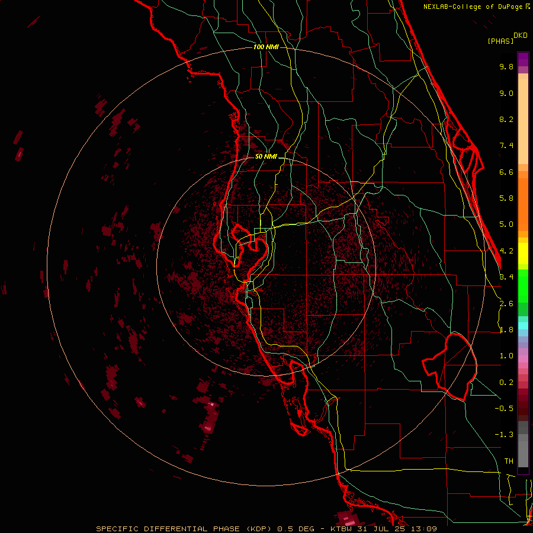
Task: Select the -0.5 legend value
Action: point(504,409)
